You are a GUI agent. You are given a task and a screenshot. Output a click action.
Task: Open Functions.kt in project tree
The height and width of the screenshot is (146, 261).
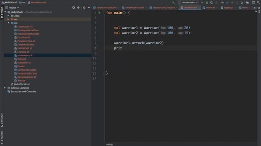coord(24,37)
